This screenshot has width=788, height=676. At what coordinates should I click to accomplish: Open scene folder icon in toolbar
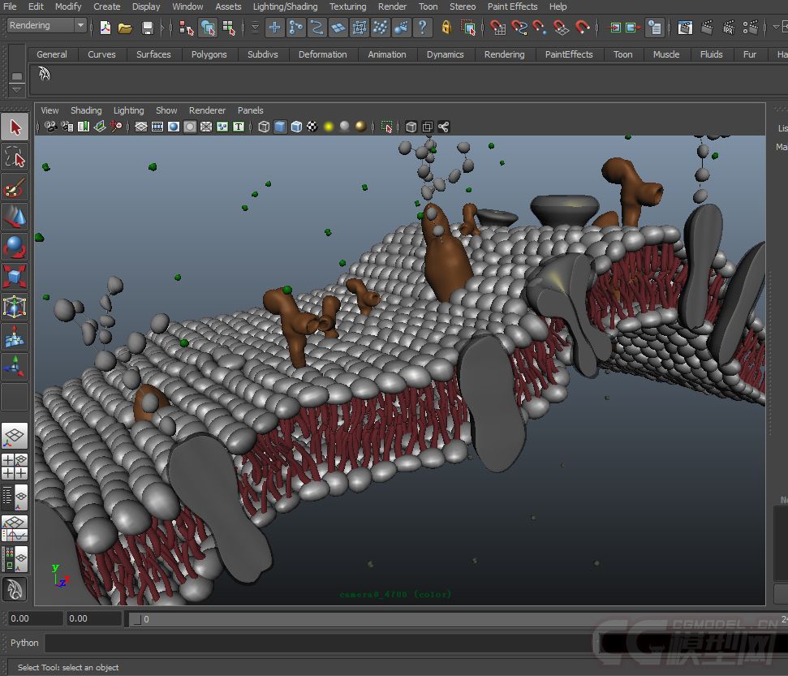click(125, 27)
